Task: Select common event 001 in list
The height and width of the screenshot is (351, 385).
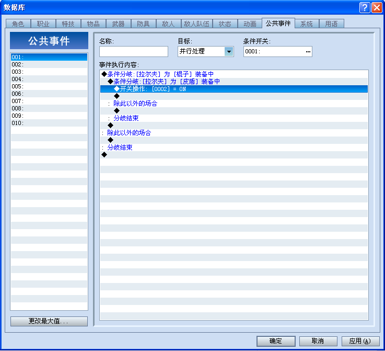Action: [49, 57]
